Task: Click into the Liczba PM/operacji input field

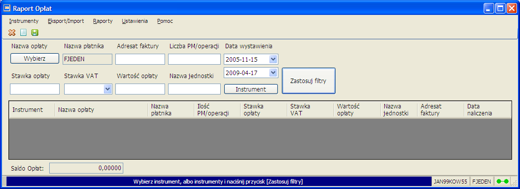Action: click(x=194, y=59)
